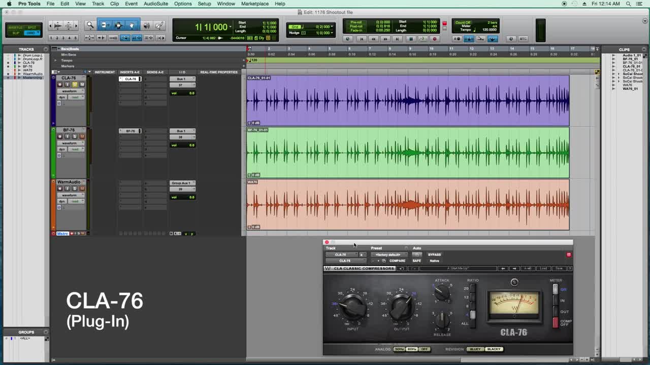Click the COMPARE button in plug-in

point(397,261)
